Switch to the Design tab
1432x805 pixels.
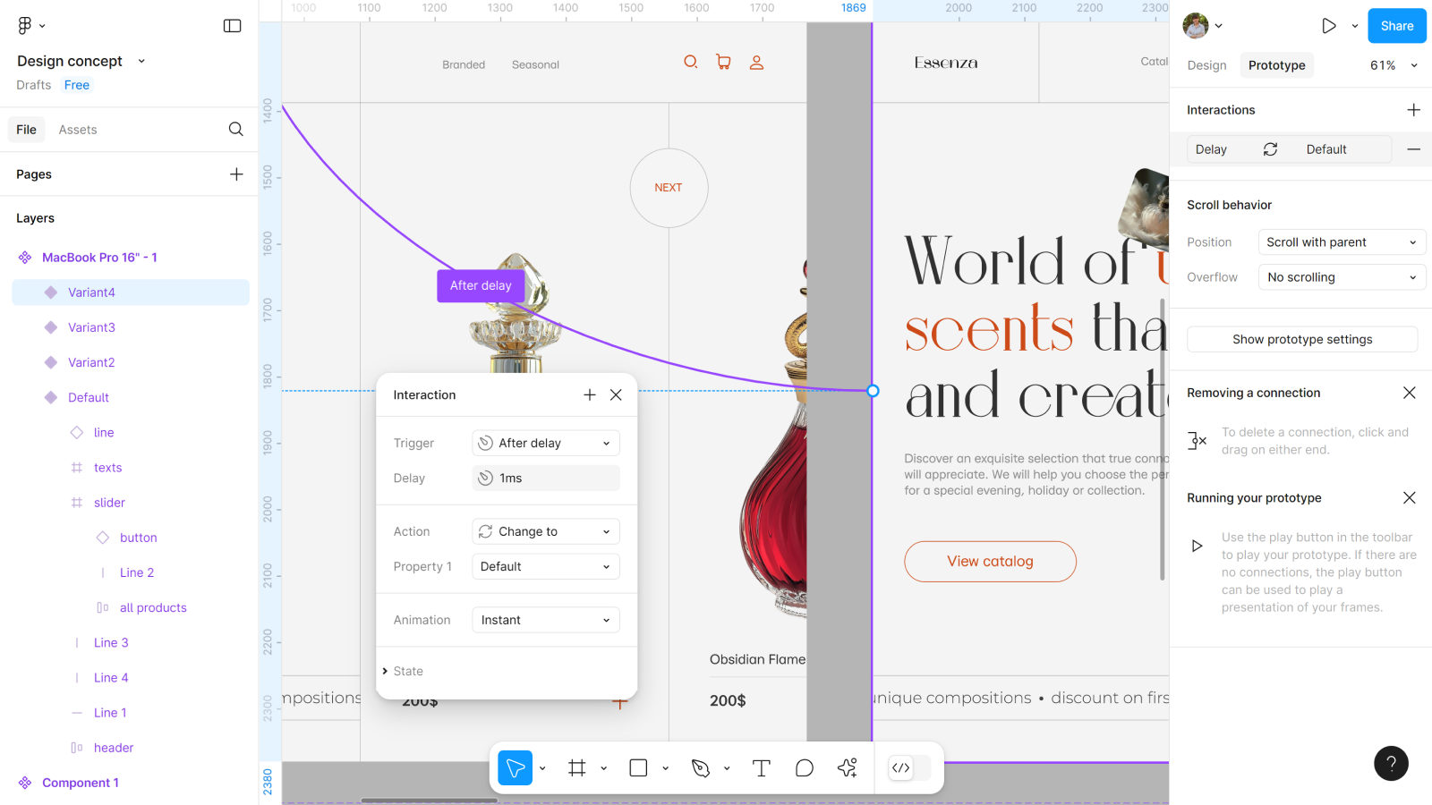tap(1206, 65)
